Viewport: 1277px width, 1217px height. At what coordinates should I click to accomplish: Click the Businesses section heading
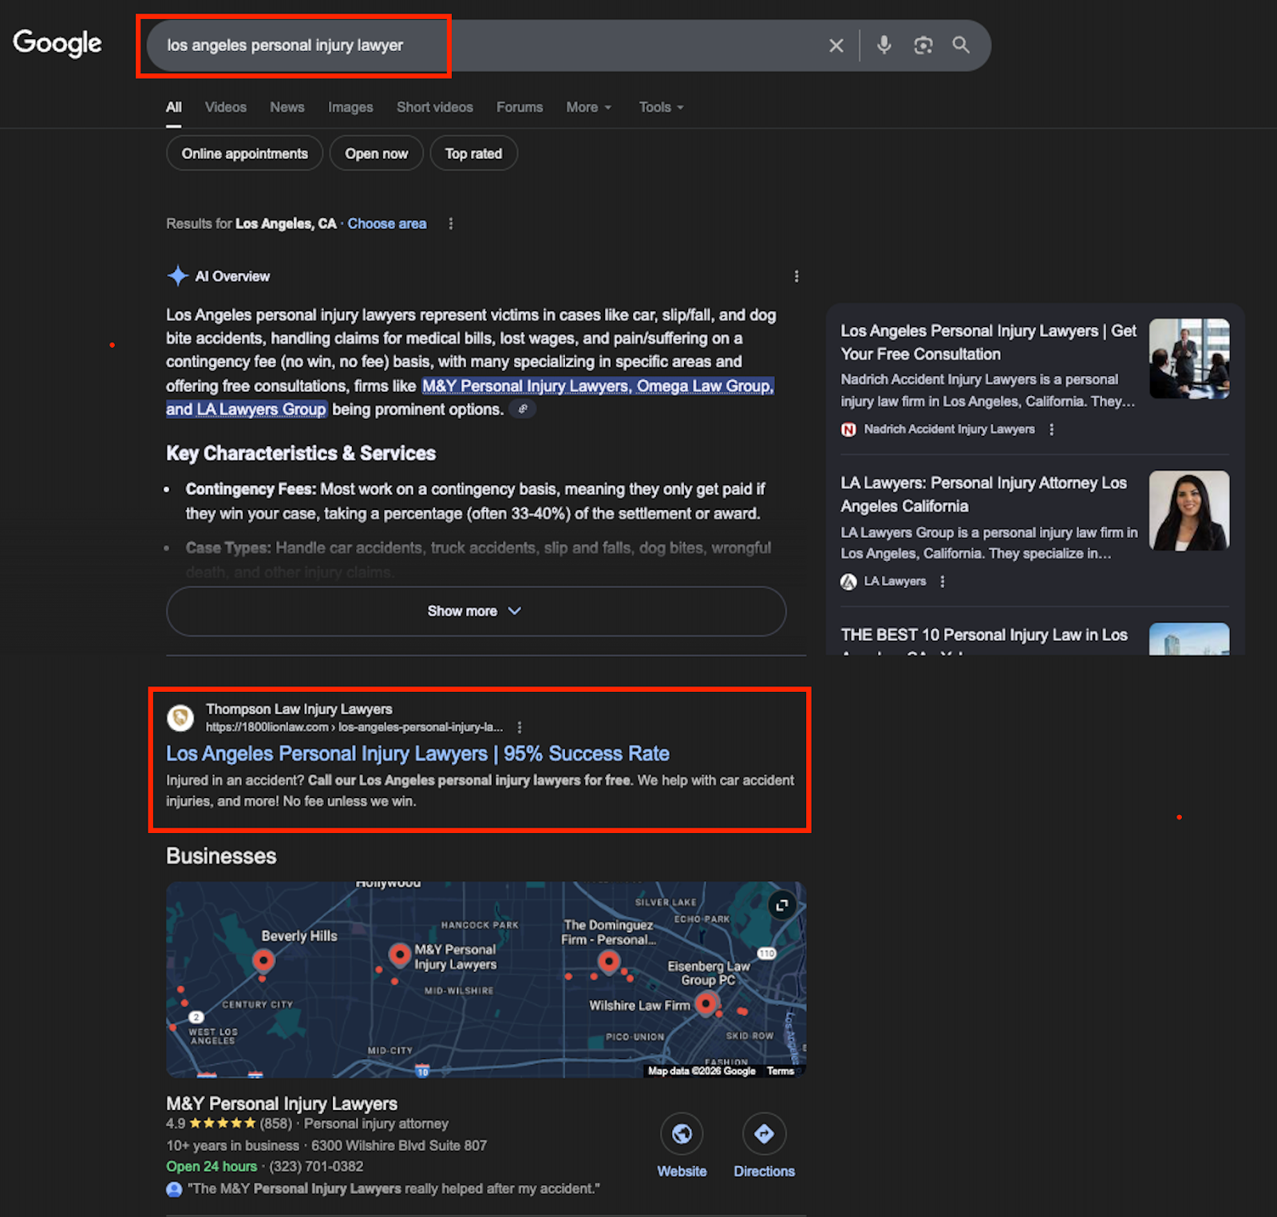[x=221, y=856]
